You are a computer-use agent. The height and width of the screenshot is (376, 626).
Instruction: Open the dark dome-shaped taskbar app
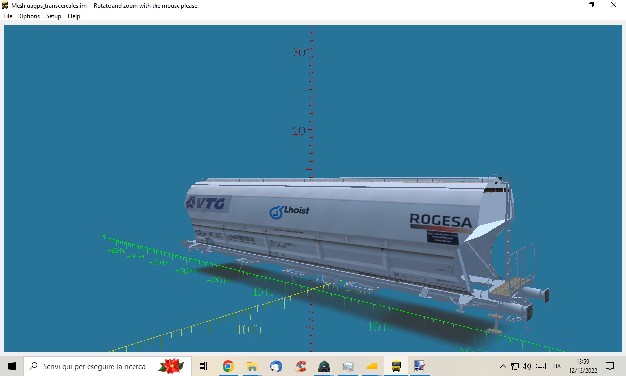(x=324, y=366)
